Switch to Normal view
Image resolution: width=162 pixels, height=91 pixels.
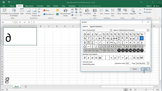126,90
